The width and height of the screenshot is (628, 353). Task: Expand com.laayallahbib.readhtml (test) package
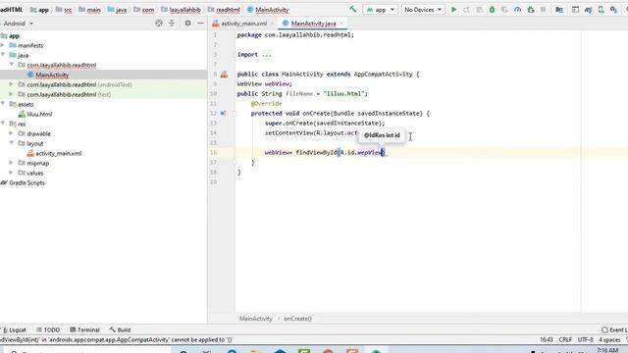(11, 94)
